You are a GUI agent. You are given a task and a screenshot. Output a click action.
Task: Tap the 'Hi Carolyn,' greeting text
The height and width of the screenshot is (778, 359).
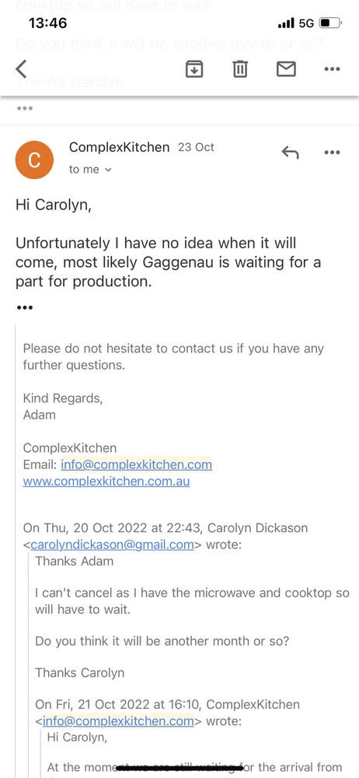[54, 205]
